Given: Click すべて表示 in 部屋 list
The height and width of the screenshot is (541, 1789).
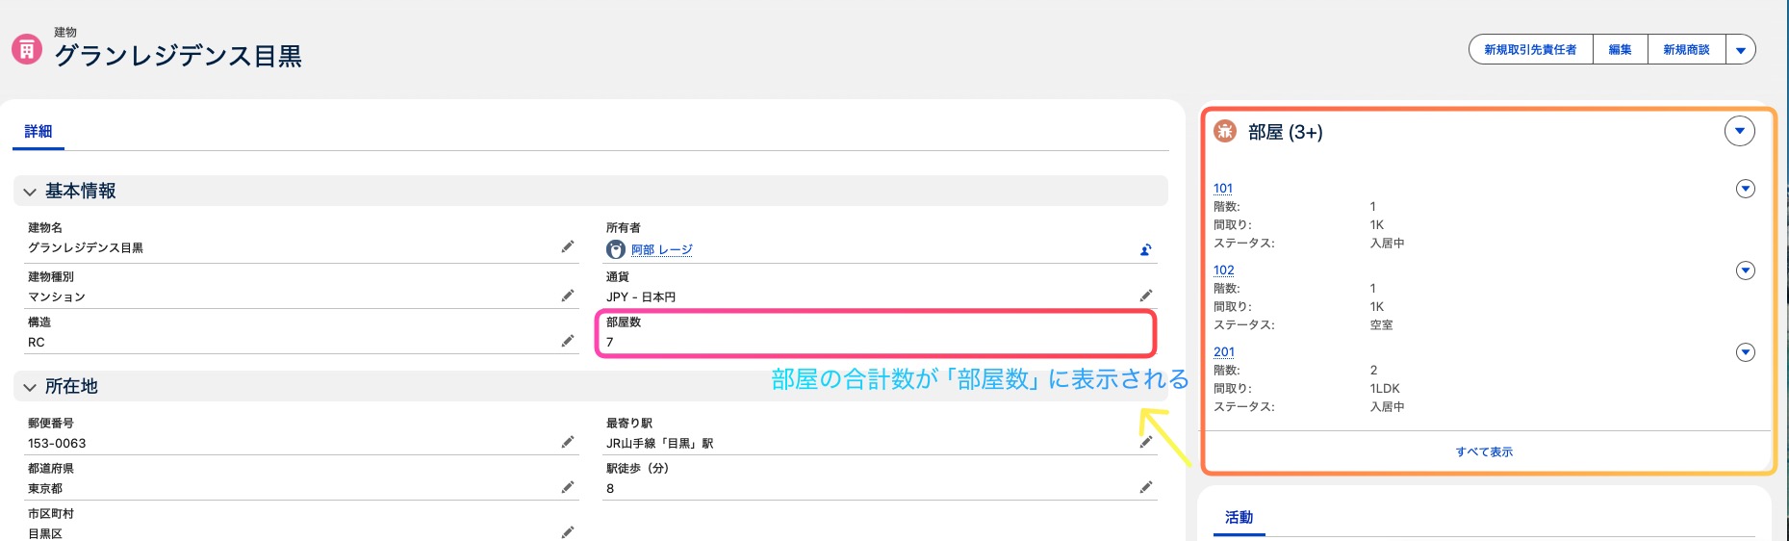Looking at the screenshot, I should (1484, 451).
